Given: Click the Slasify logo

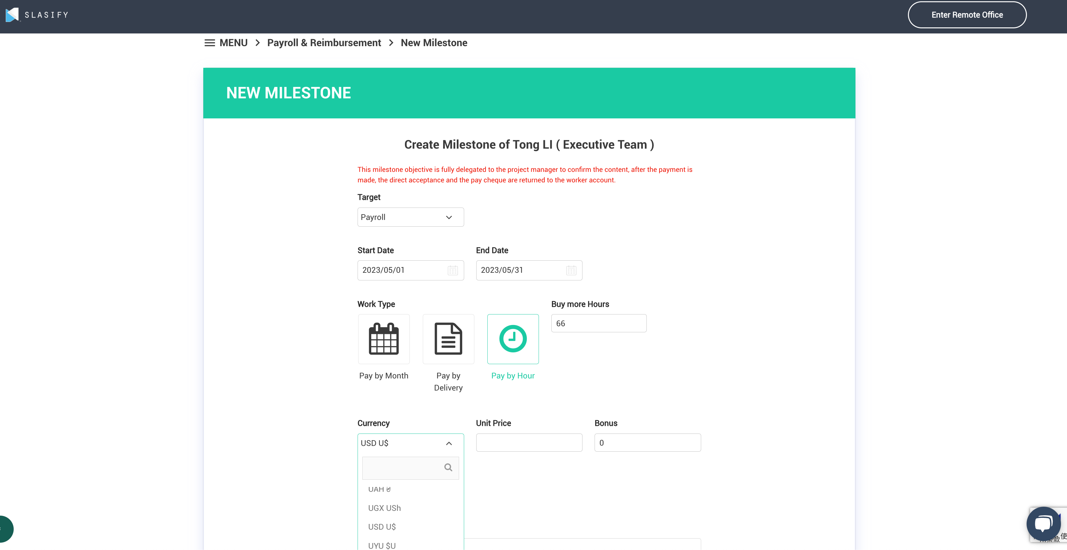Looking at the screenshot, I should coord(37,15).
